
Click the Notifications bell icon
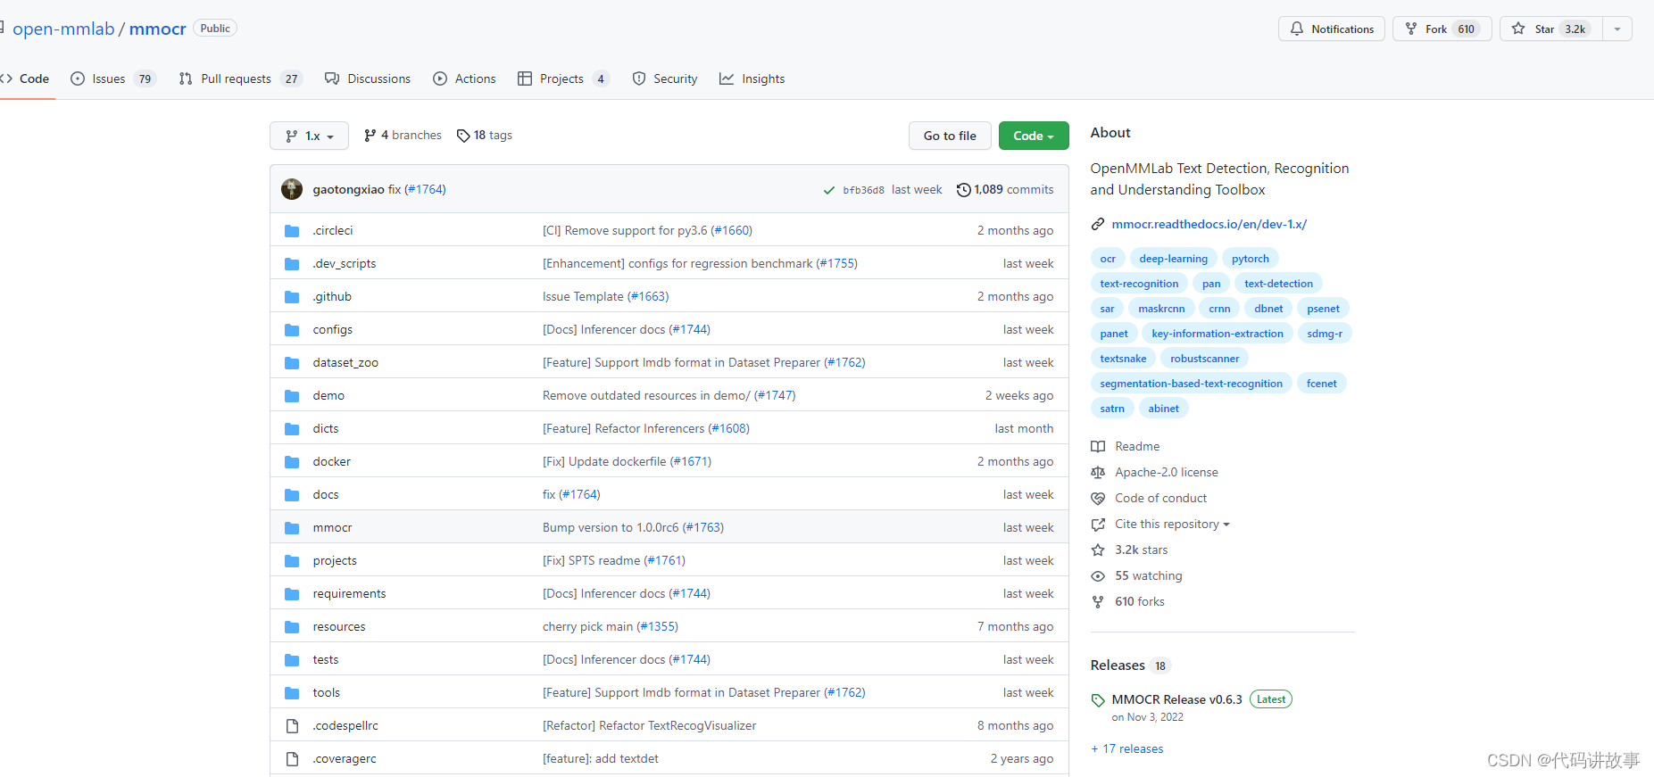pos(1297,29)
